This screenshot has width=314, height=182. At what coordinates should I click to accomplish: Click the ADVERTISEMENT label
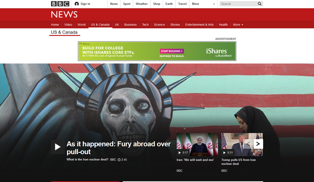click(226, 39)
